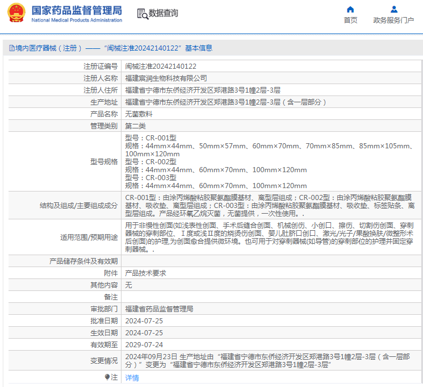The image size is (423, 387).
Task: Open the 详情 link
Action: click(x=132, y=377)
